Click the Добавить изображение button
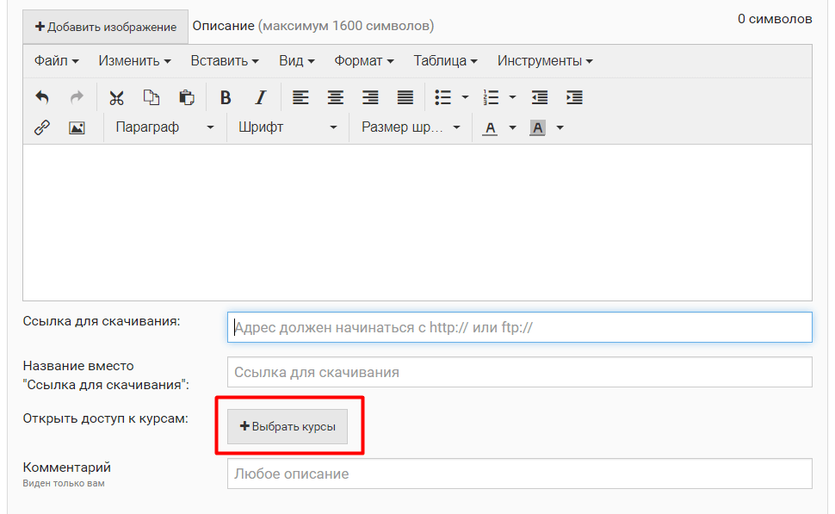This screenshot has width=835, height=514. coord(105,27)
